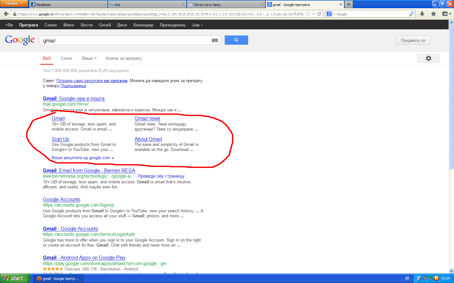Open Gmail - Android Apps on Google Play

point(84,258)
